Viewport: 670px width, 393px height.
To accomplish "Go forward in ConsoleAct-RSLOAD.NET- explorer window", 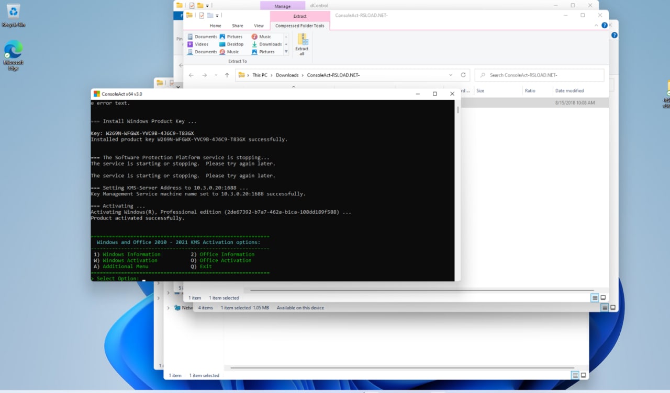I will 204,75.
